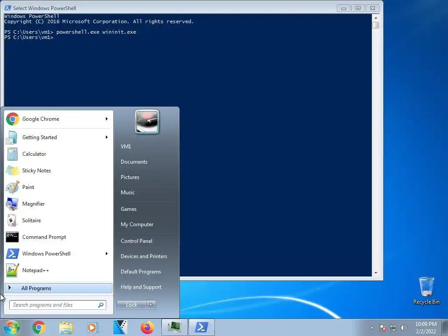The width and height of the screenshot is (448, 336).
Task: Open Windows Explorer from taskbar
Action: pyautogui.click(x=66, y=327)
